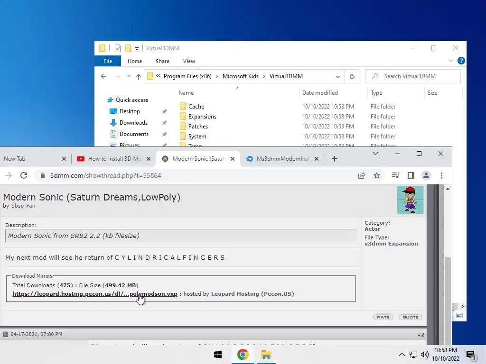This screenshot has height=364, width=486.
Task: Refresh the Virtual3DMM folder view
Action: click(352, 76)
